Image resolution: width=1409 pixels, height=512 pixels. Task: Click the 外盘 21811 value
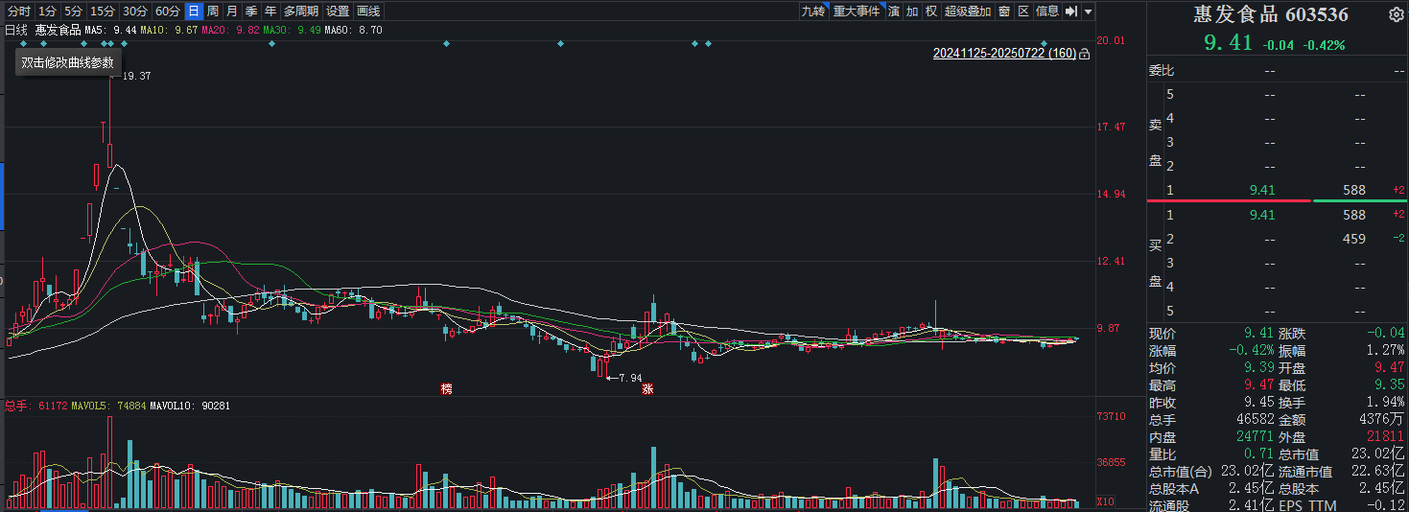click(1386, 436)
